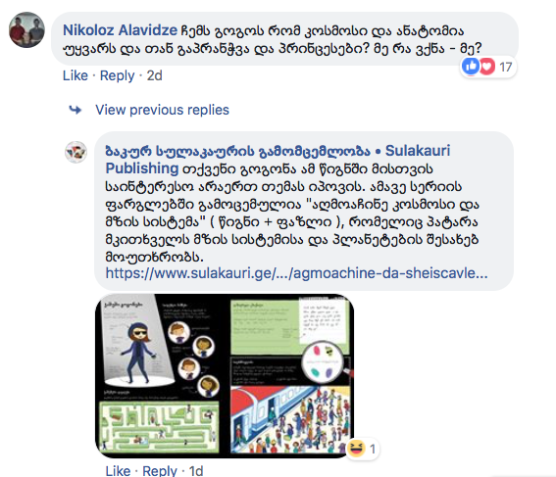Open Nikoloz Alavidze's profile picture
556x477 pixels.
click(26, 29)
